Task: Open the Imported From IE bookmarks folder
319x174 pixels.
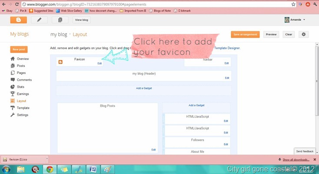Action: [133, 10]
